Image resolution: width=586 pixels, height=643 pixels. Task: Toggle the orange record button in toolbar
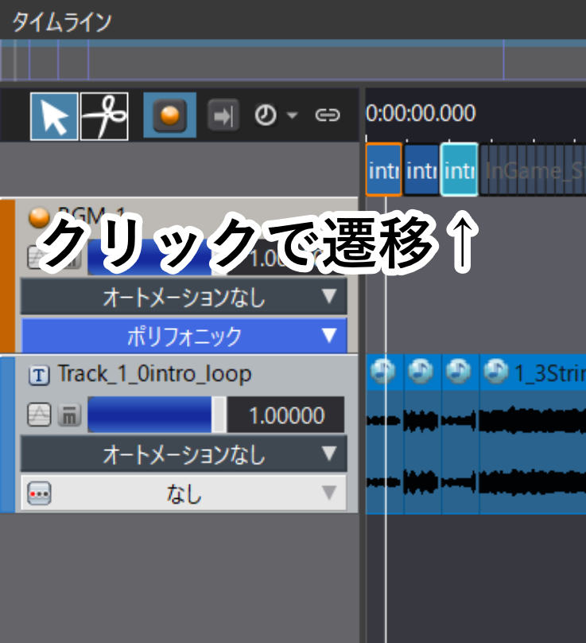coord(169,115)
